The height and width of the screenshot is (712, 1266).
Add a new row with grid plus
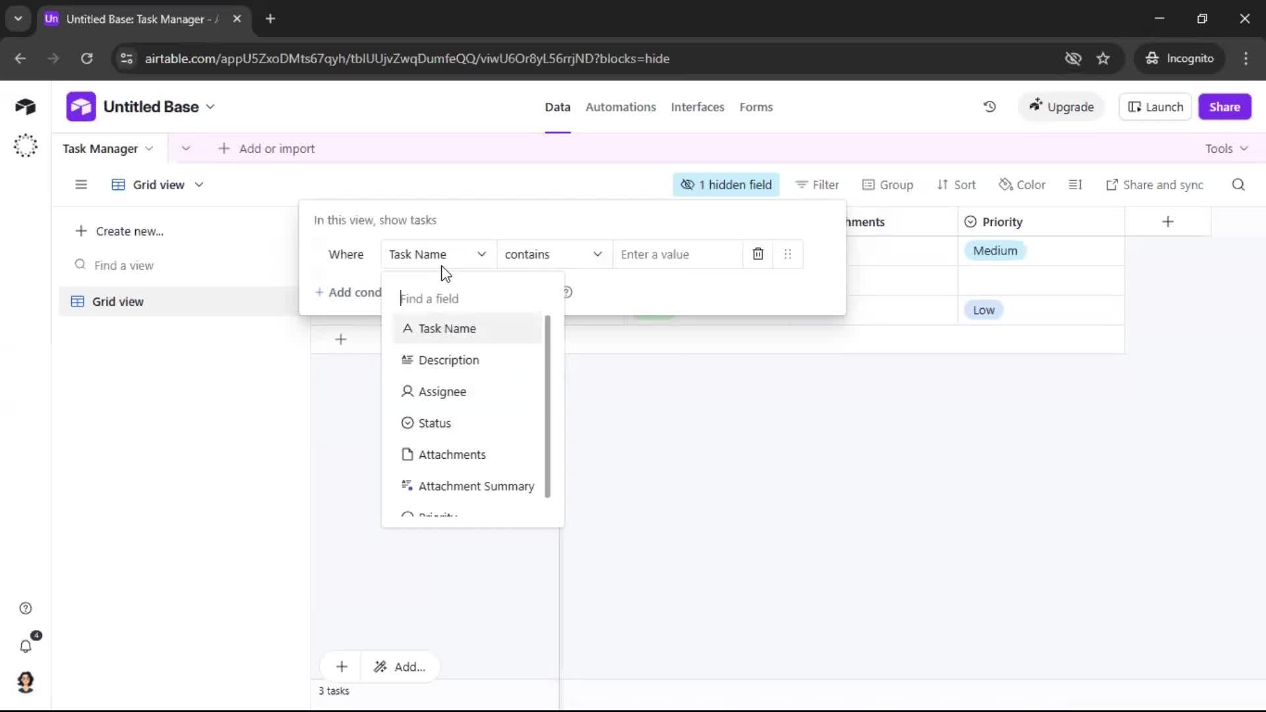[341, 340]
